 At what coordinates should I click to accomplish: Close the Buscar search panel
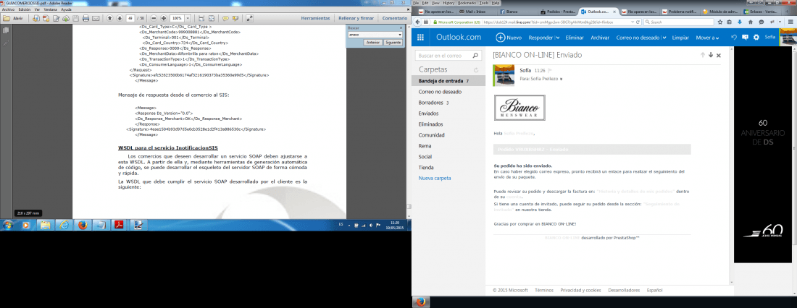point(401,28)
